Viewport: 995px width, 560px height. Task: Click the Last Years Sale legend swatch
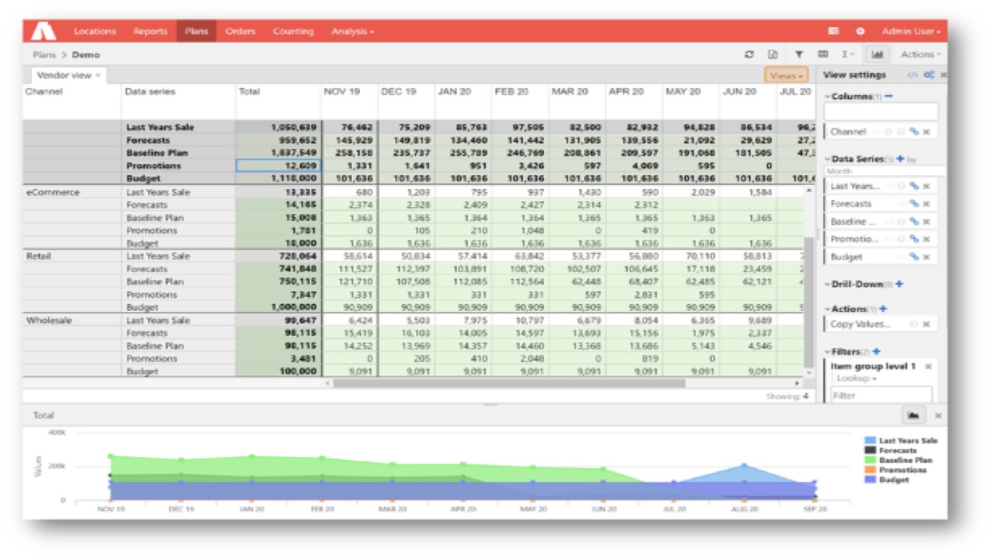pos(871,440)
